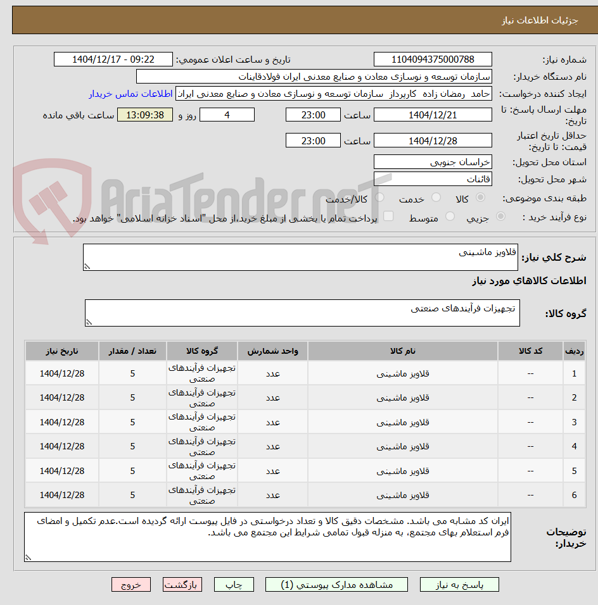Click the ردیف column header
The width and height of the screenshot is (598, 605).
coord(574,351)
